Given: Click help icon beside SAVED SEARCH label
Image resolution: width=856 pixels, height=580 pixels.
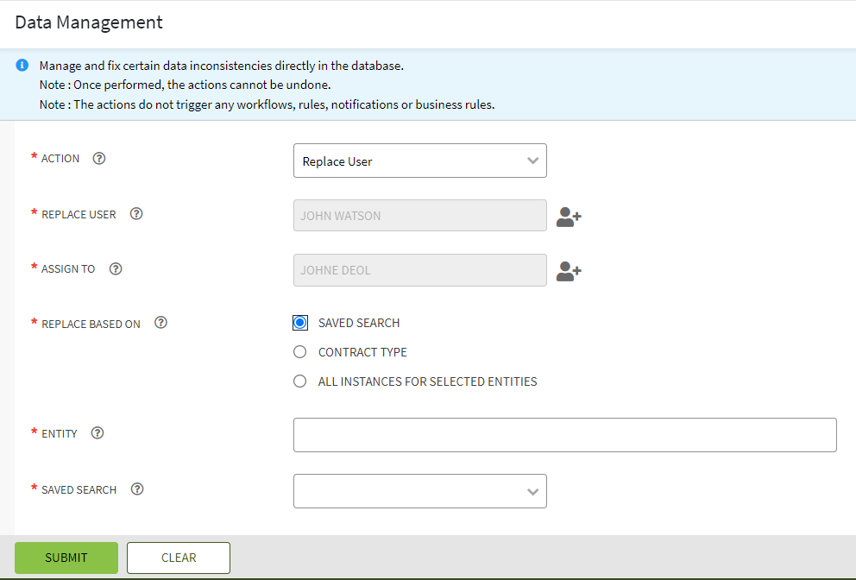Looking at the screenshot, I should [137, 489].
